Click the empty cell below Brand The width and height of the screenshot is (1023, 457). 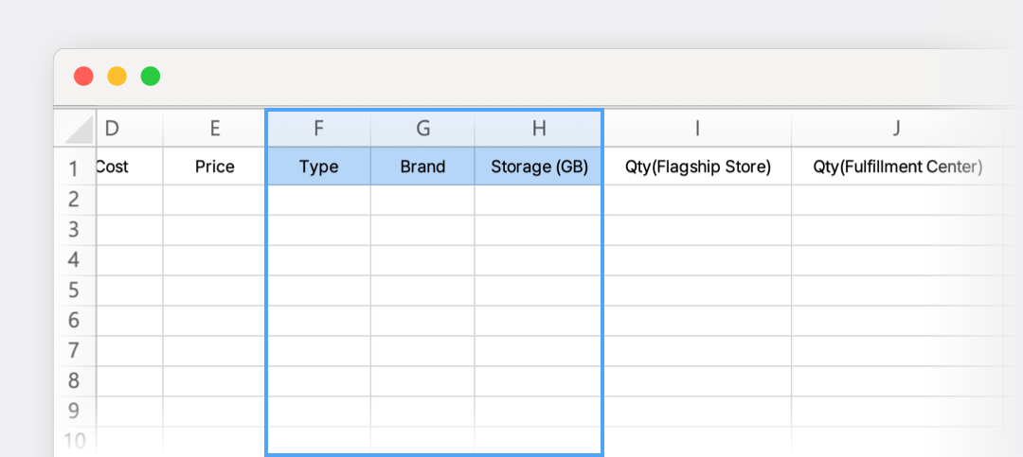(x=422, y=201)
